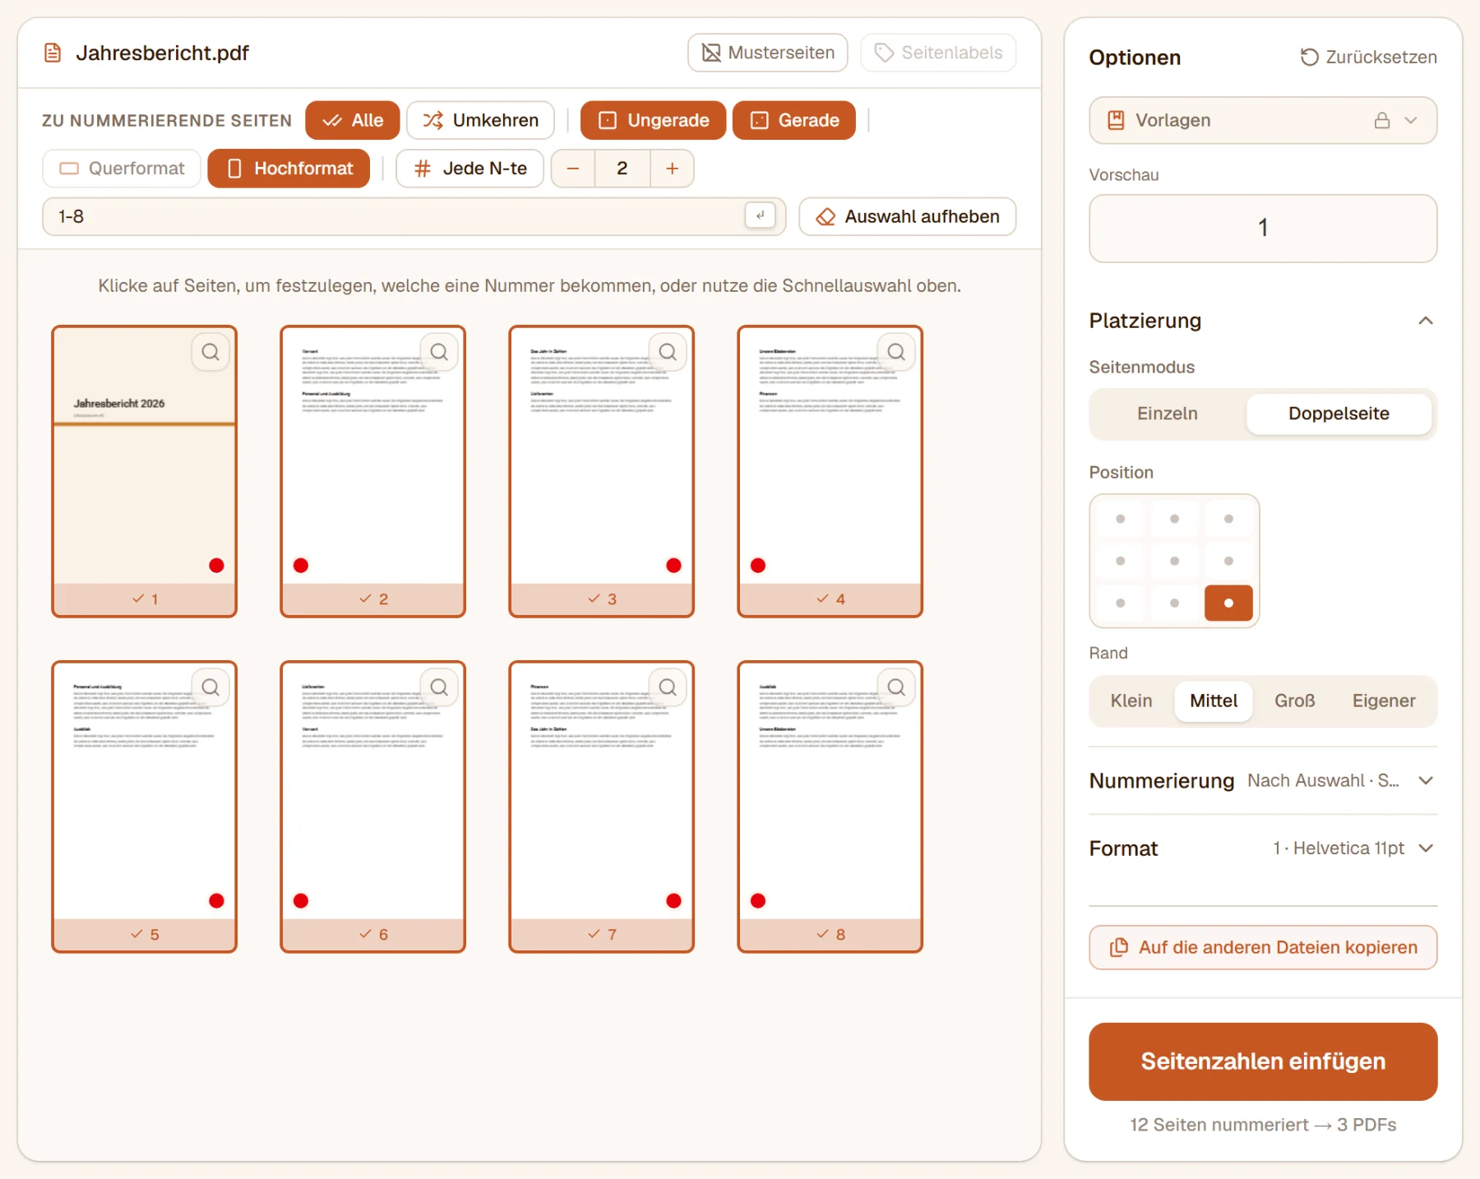Viewport: 1480px width, 1179px height.
Task: Open Musterseiten settings
Action: pos(768,53)
